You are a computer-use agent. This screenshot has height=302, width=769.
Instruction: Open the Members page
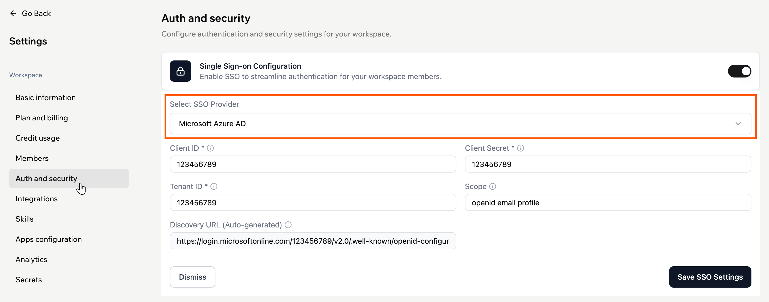[x=32, y=158]
